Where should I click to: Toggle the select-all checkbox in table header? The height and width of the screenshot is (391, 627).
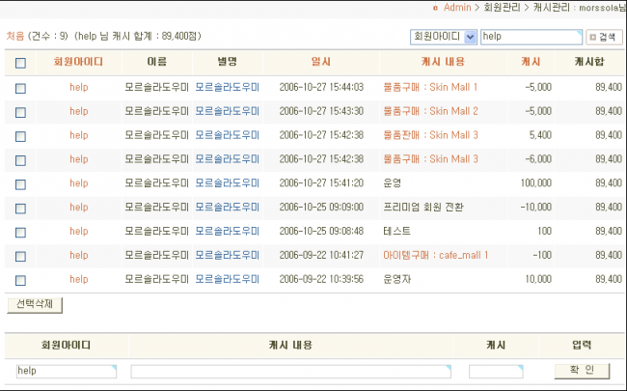tap(20, 64)
